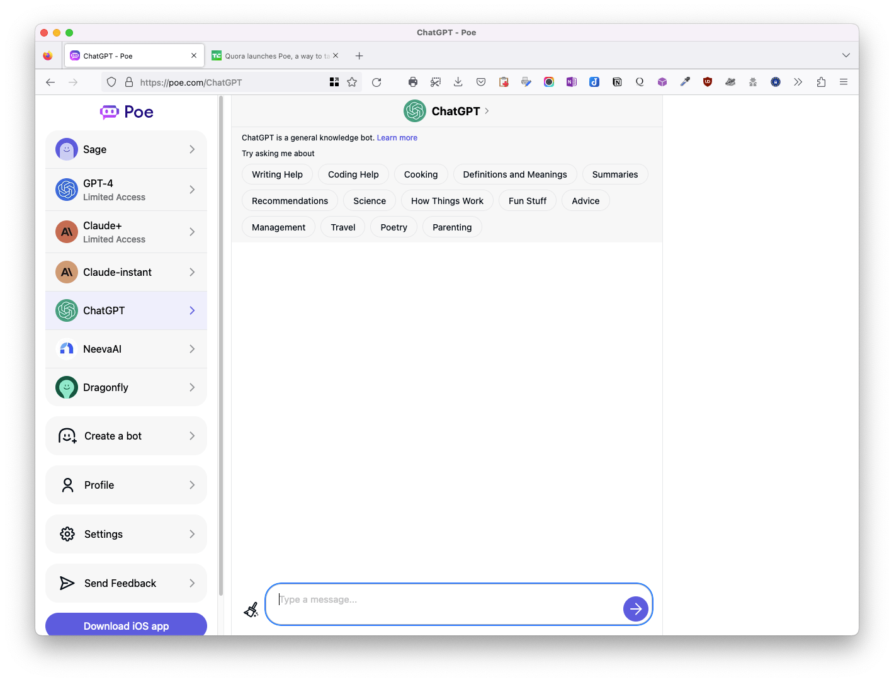Click the broom clear-context icon
Image resolution: width=894 pixels, height=682 pixels.
pos(251,609)
